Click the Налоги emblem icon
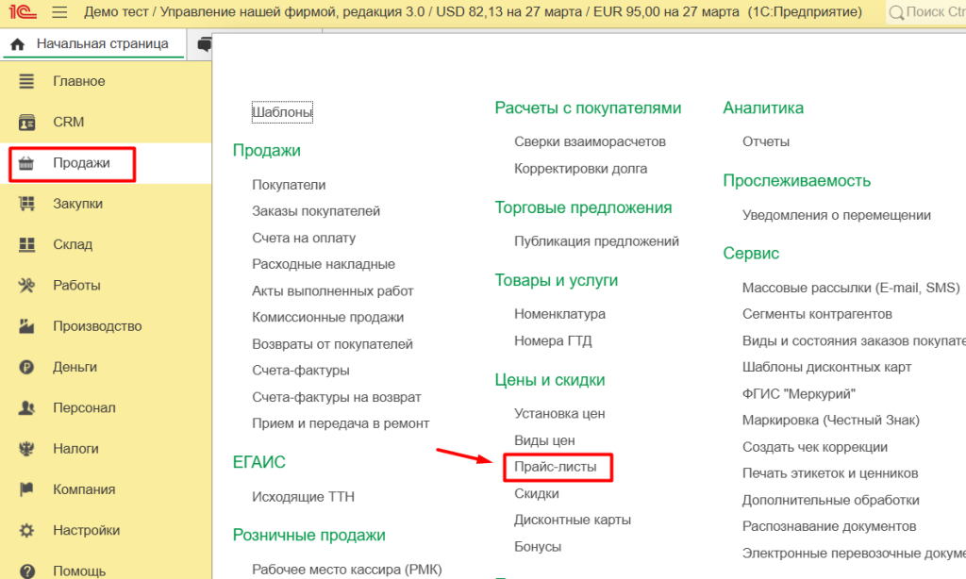The image size is (966, 579). (27, 449)
